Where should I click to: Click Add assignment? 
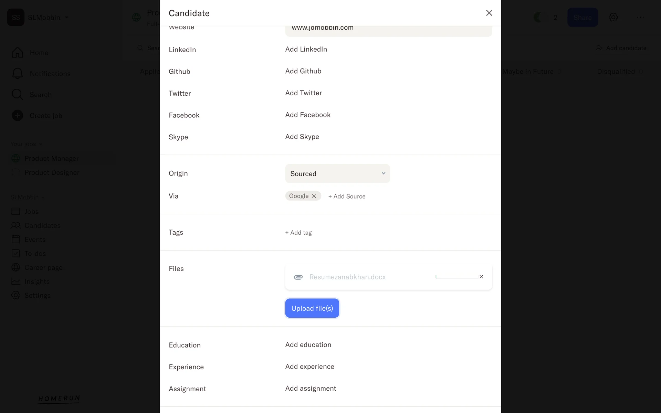(x=311, y=389)
